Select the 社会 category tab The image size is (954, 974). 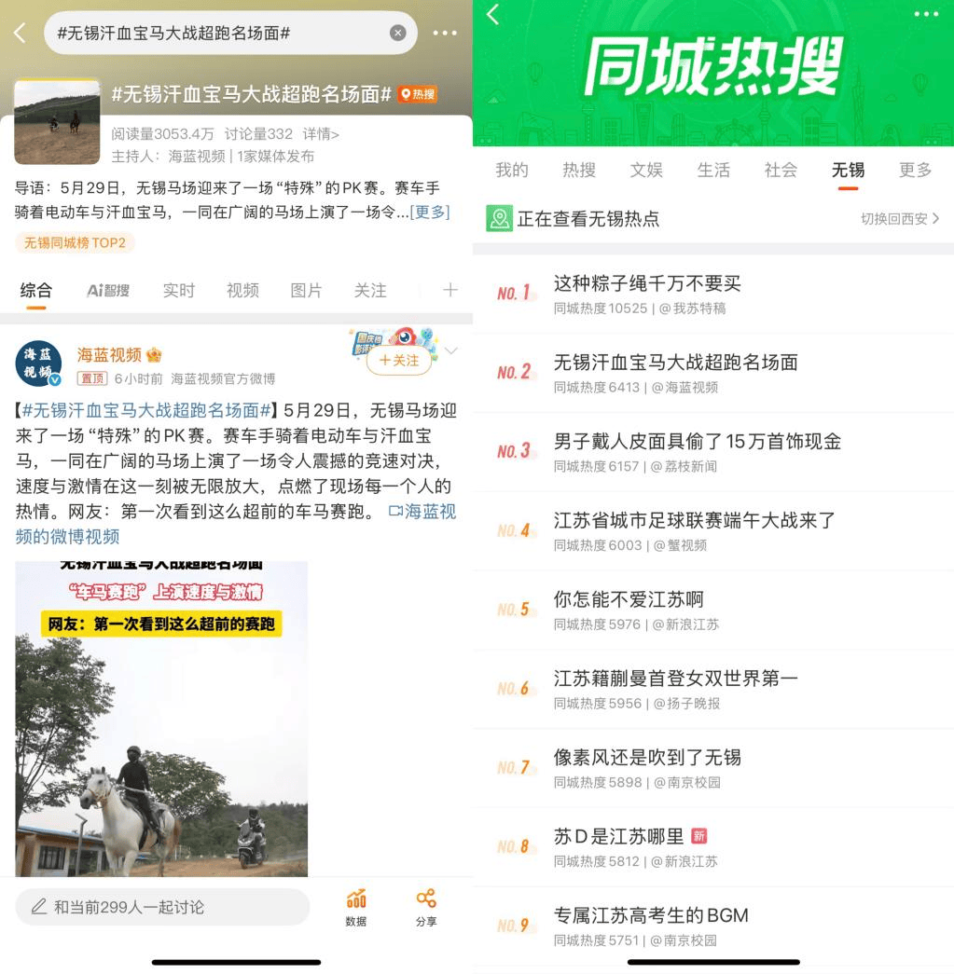point(781,170)
